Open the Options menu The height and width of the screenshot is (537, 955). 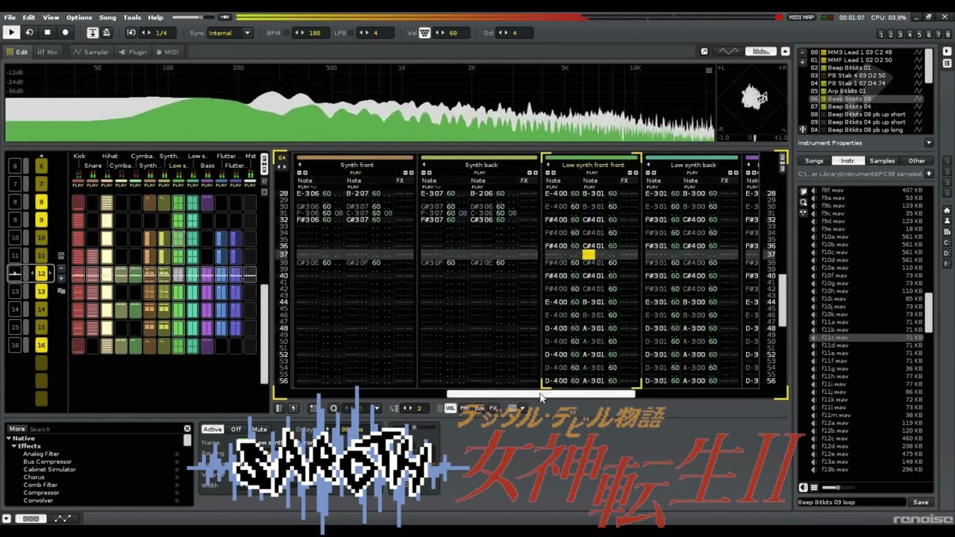[x=79, y=17]
